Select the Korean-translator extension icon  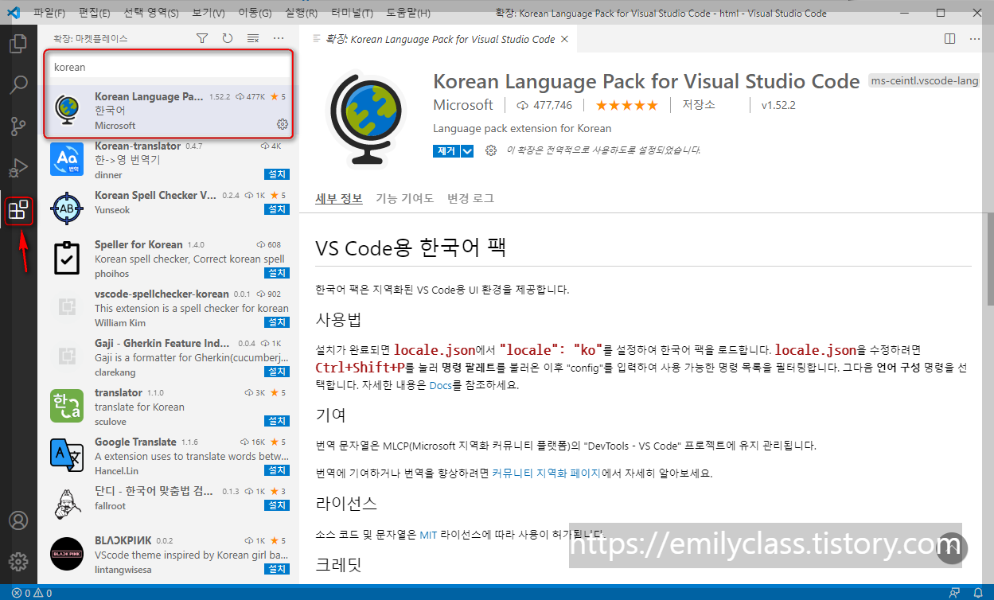click(67, 160)
